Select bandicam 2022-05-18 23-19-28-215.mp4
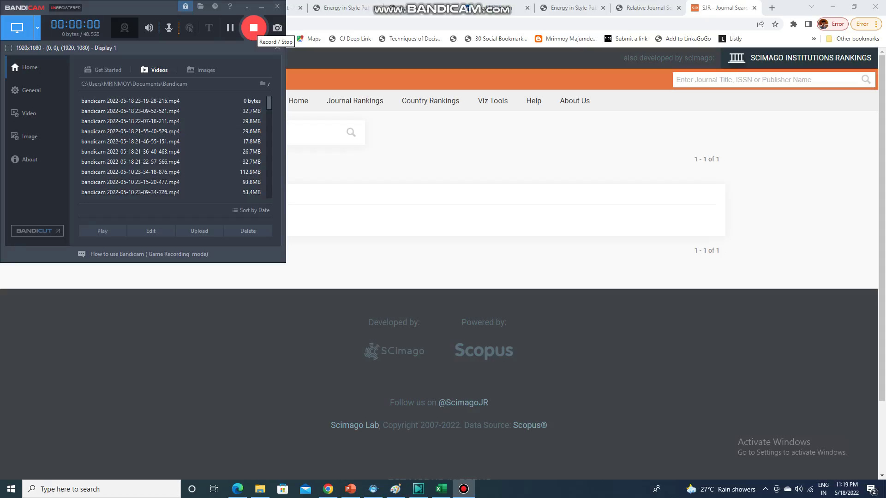This screenshot has height=498, width=886. pyautogui.click(x=171, y=101)
